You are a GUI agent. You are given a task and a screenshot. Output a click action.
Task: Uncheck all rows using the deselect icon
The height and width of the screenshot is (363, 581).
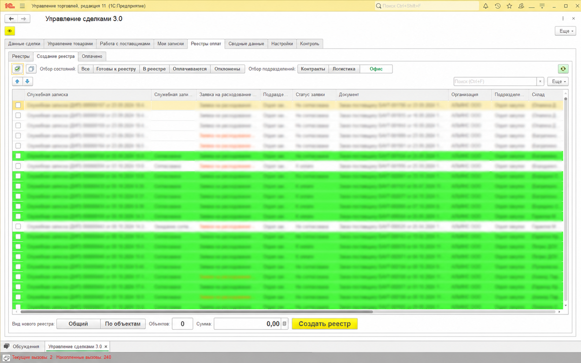click(31, 69)
